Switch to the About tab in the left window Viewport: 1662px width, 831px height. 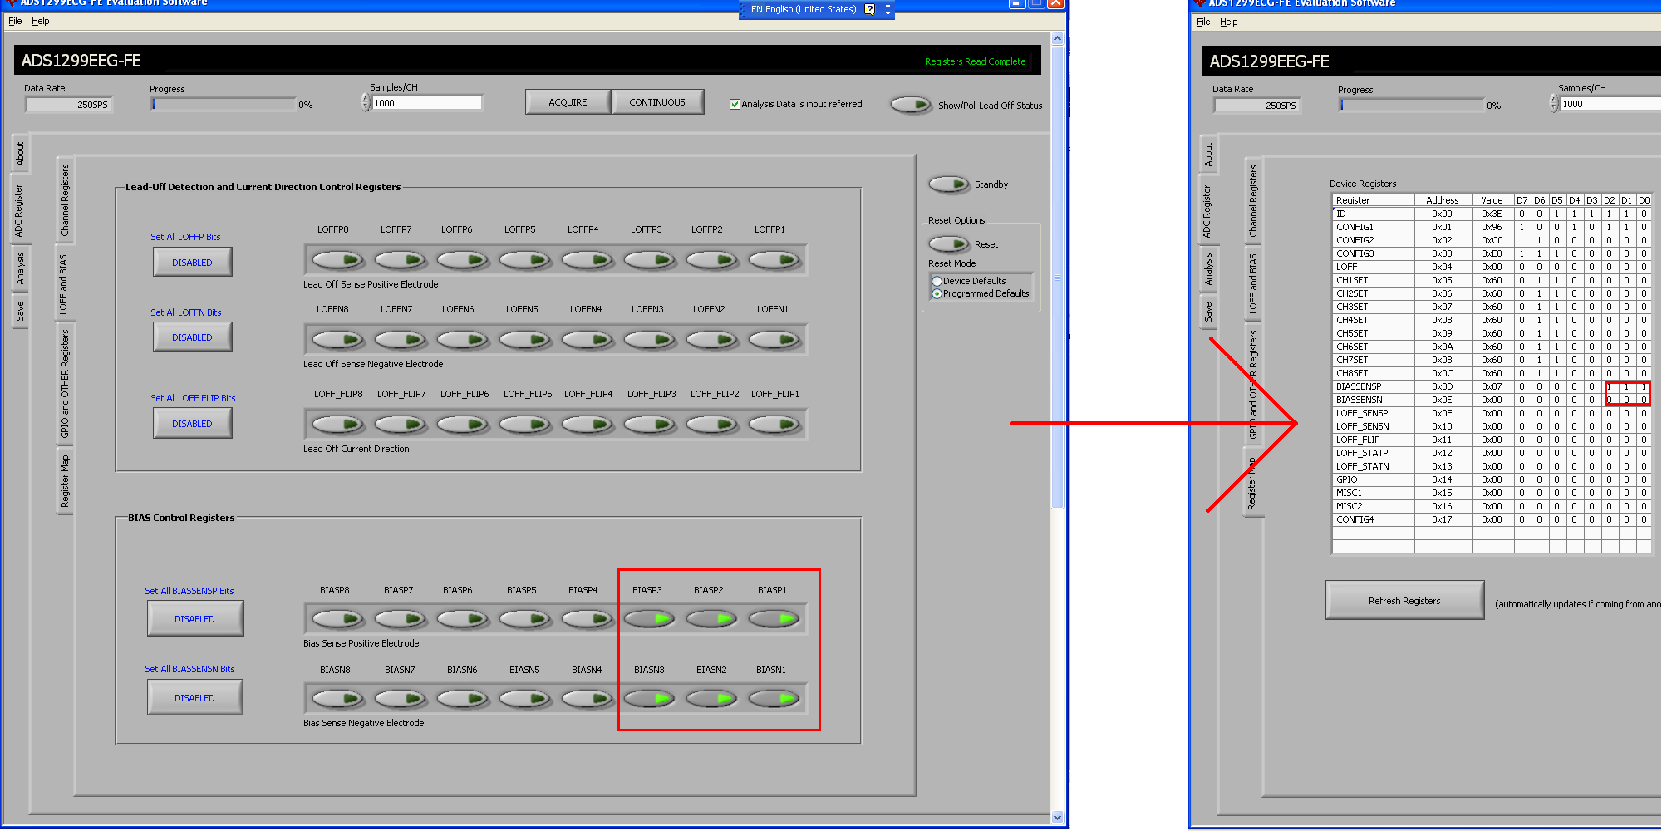20,153
